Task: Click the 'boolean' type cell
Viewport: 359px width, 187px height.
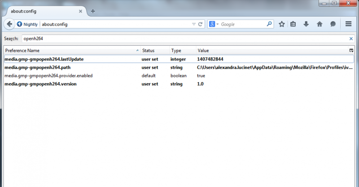Action: [179, 76]
